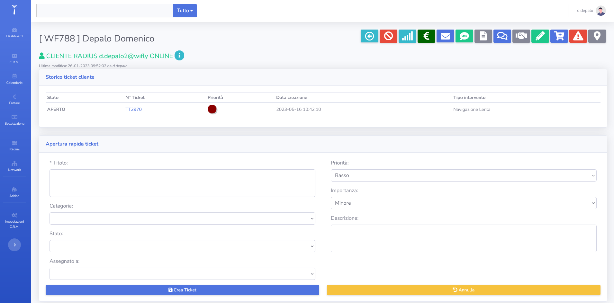This screenshot has height=303, width=614.
Task: Click the N° Ticket column header
Action: (135, 97)
